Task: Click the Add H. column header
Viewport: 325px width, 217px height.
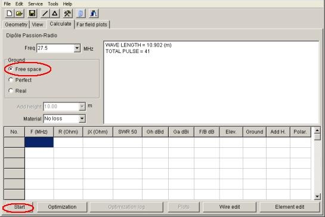Action: pos(278,132)
